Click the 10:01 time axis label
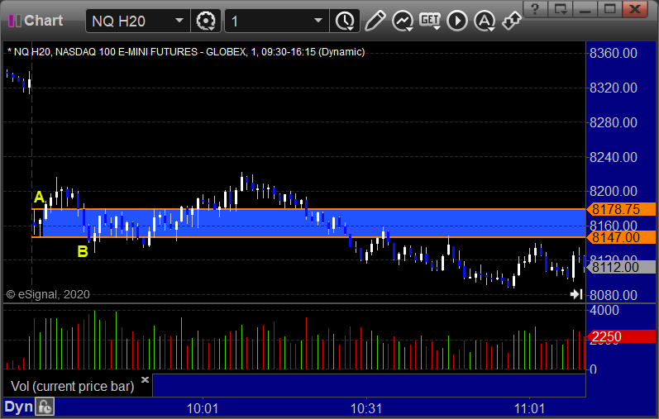The width and height of the screenshot is (659, 419). coord(203,408)
